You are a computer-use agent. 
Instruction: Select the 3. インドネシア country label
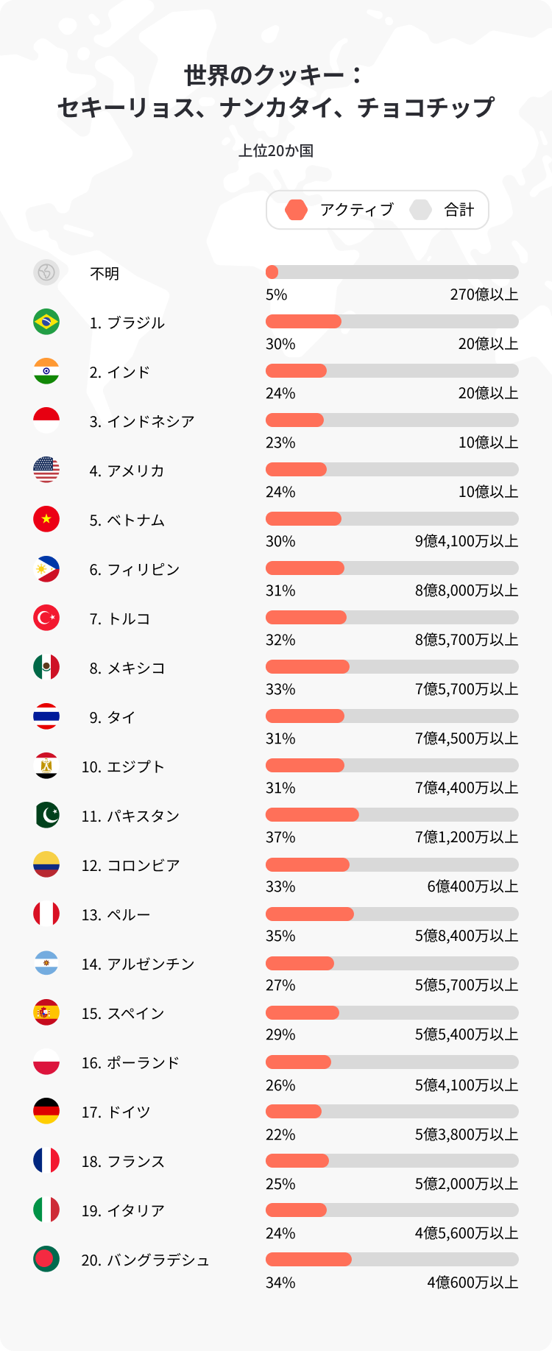[x=142, y=421]
